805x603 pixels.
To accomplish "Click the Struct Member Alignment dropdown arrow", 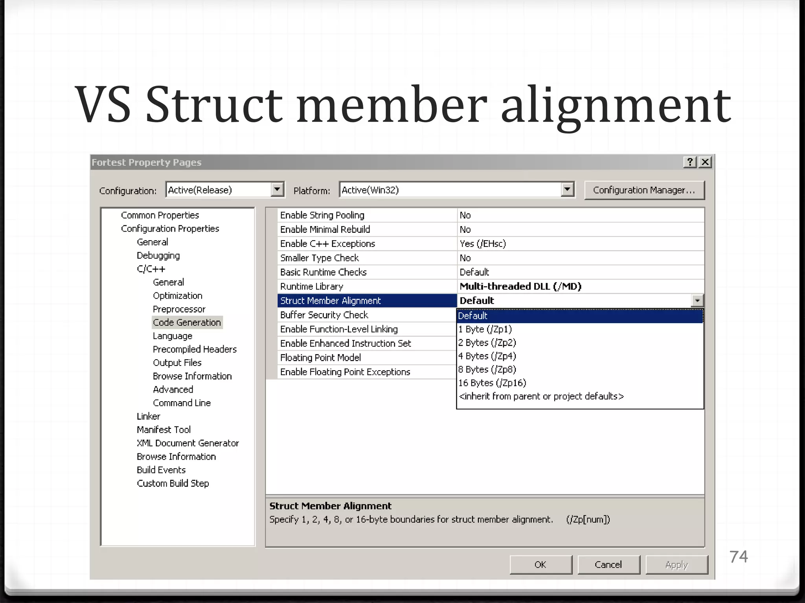I will pyautogui.click(x=697, y=301).
